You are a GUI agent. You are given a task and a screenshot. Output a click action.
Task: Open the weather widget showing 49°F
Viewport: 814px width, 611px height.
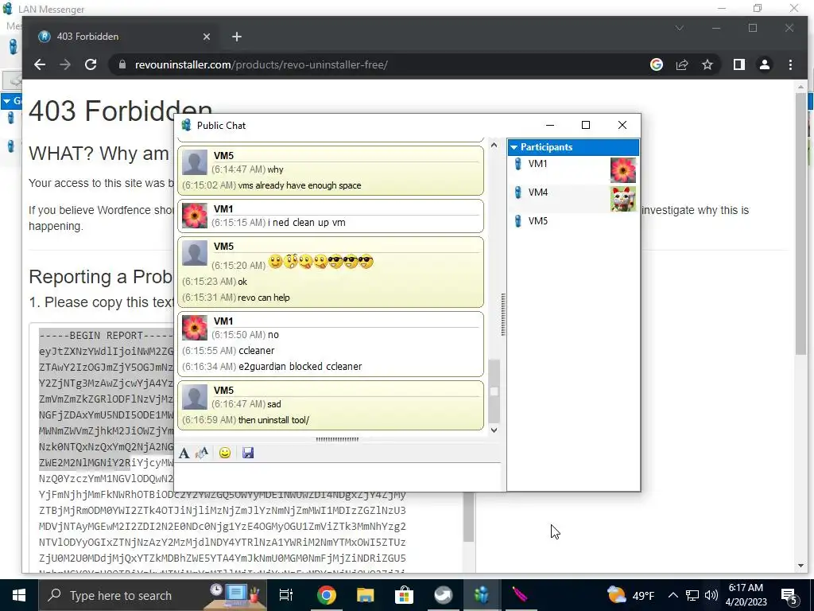point(630,595)
